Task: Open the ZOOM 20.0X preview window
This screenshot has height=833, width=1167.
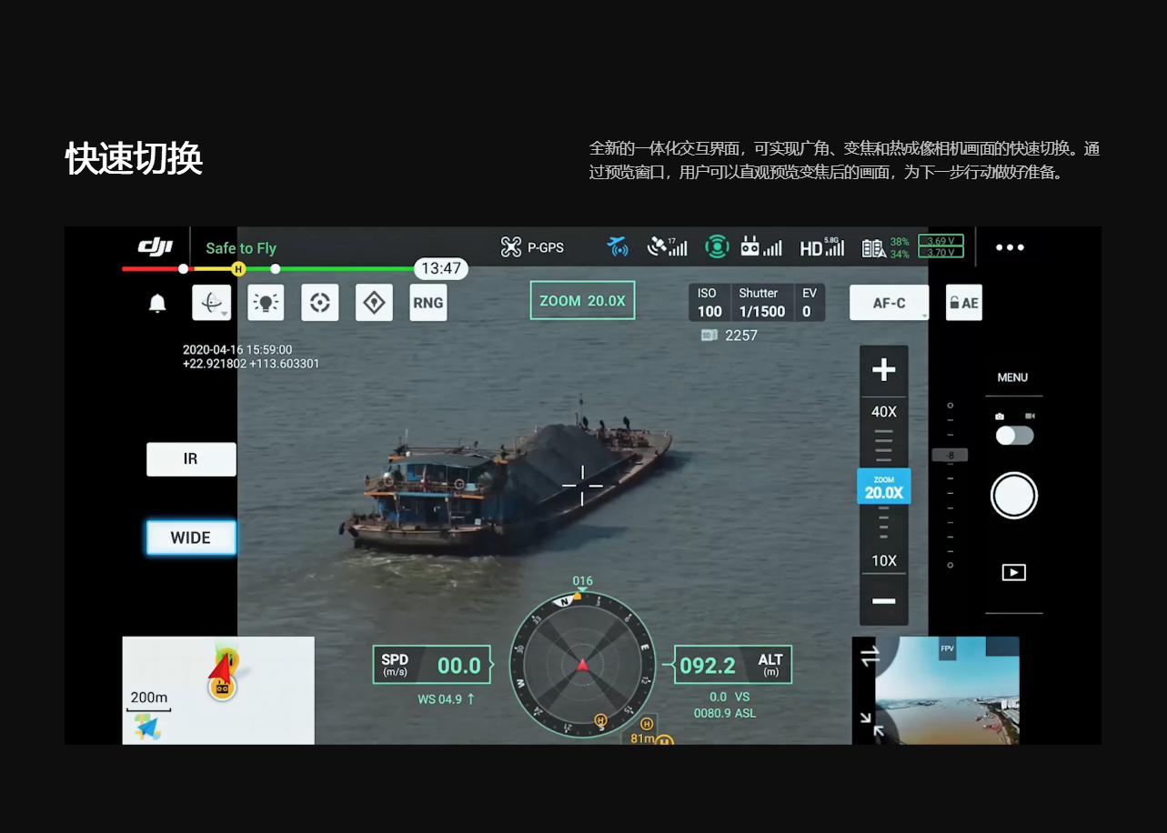Action: tap(582, 300)
